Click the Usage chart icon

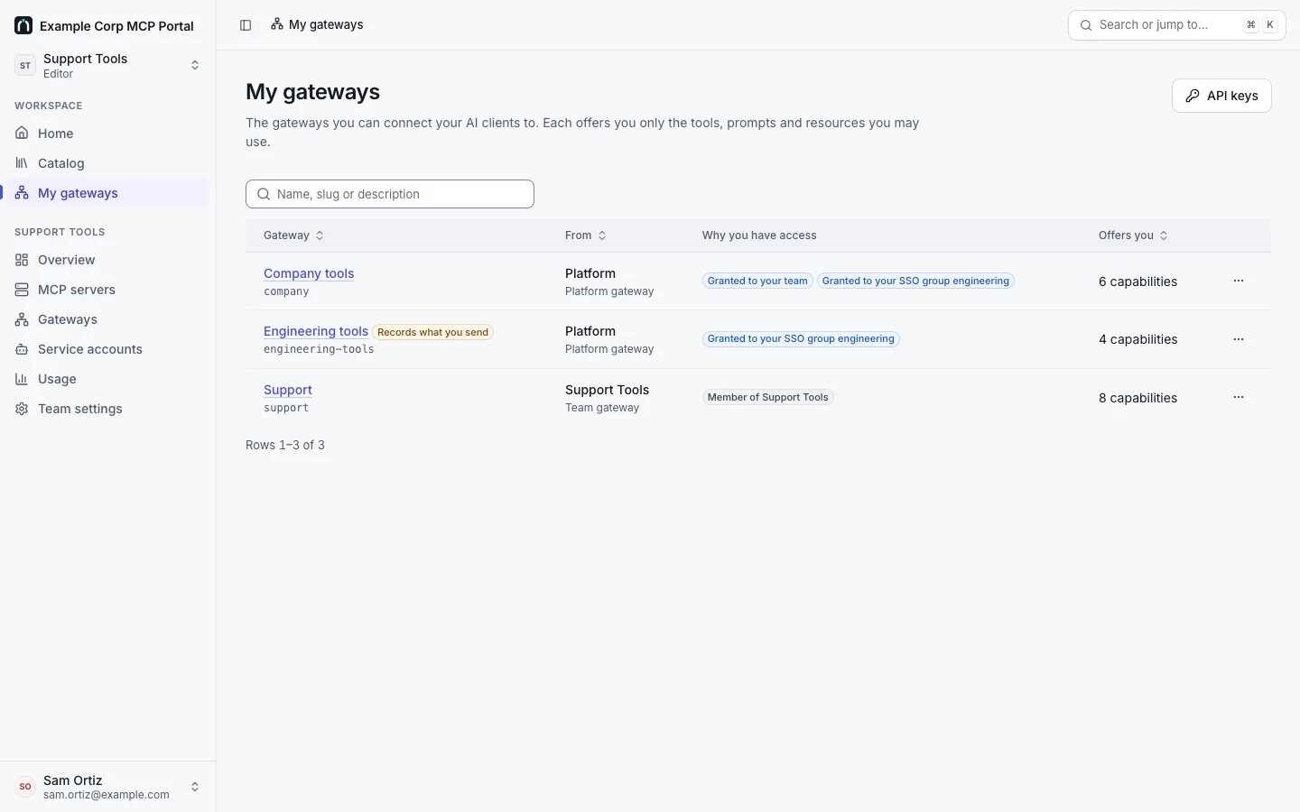pyautogui.click(x=22, y=379)
